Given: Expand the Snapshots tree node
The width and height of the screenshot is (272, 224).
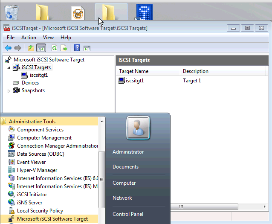Looking at the screenshot, I should [x=9, y=91].
